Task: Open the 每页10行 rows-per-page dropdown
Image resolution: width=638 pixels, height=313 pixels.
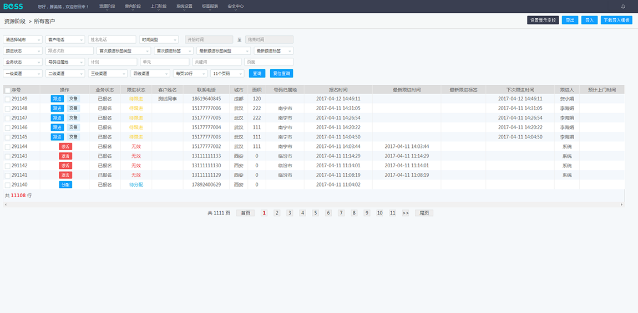Action: (190, 74)
